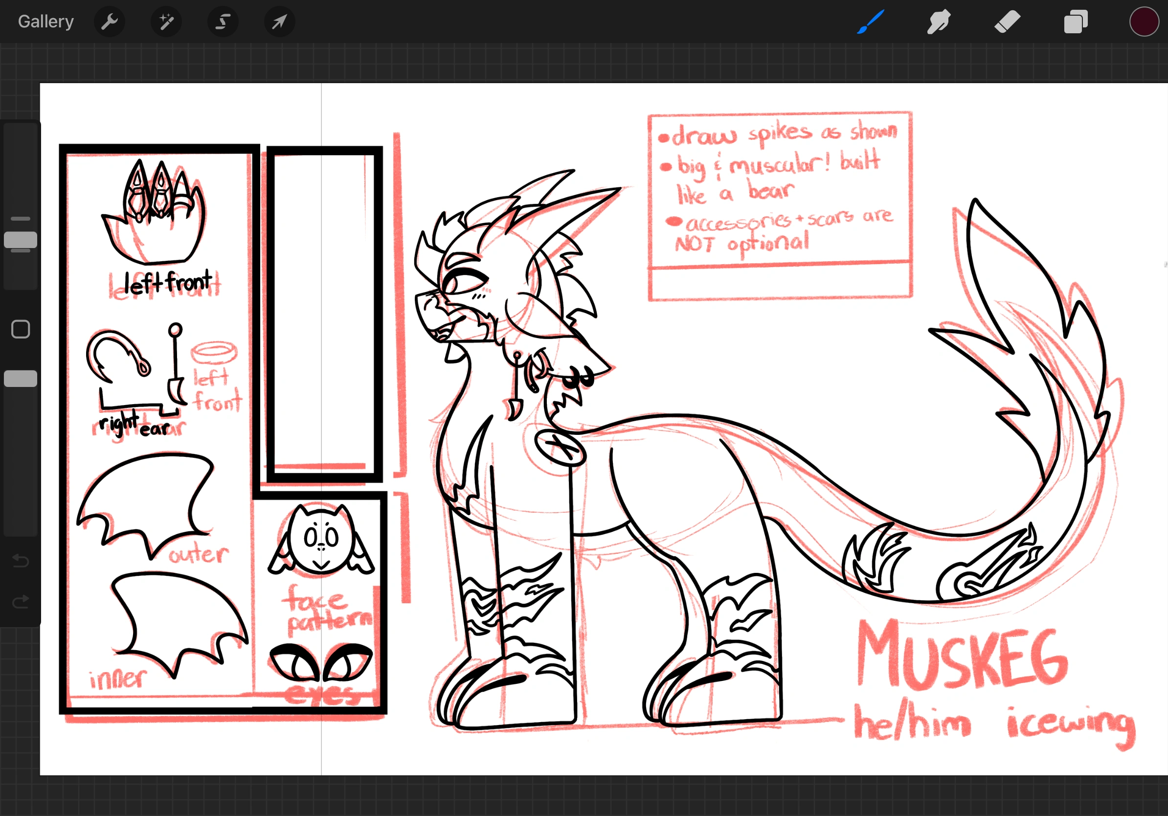This screenshot has height=816, width=1168.
Task: Switch to the Eraser tool
Action: click(1007, 22)
